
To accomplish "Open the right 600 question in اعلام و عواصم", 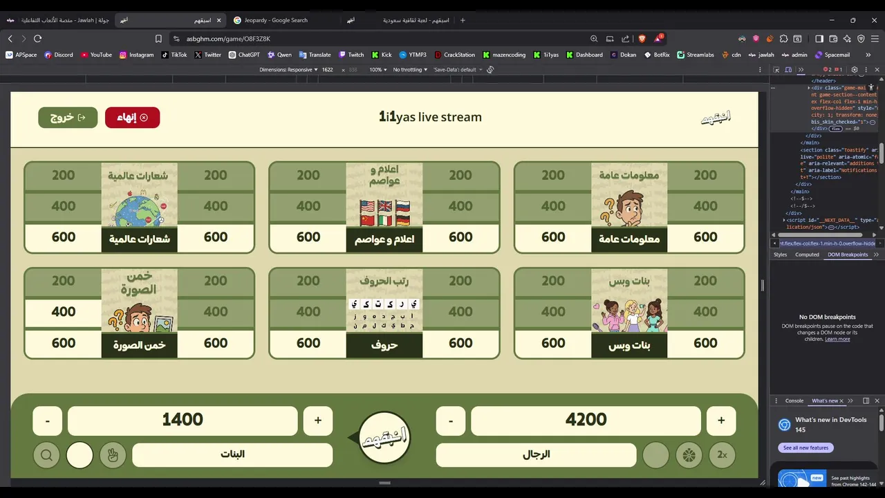I will pyautogui.click(x=460, y=237).
